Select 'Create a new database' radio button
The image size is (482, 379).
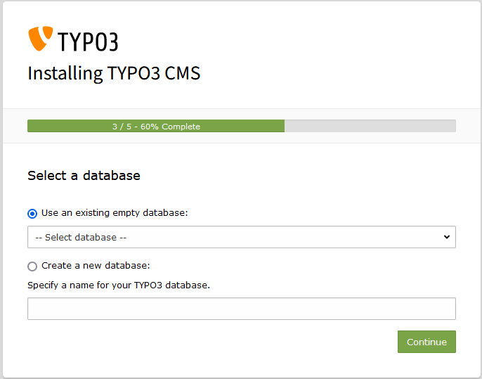pyautogui.click(x=32, y=266)
